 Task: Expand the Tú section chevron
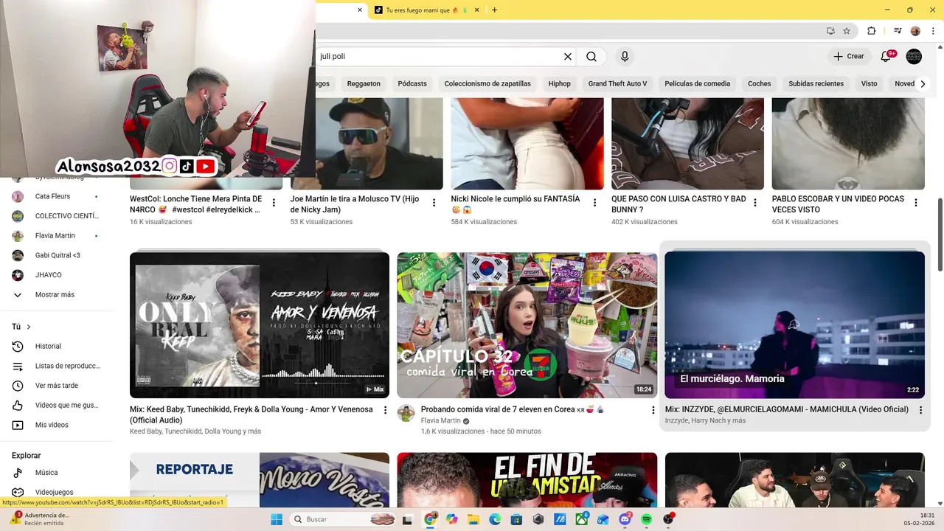[29, 327]
